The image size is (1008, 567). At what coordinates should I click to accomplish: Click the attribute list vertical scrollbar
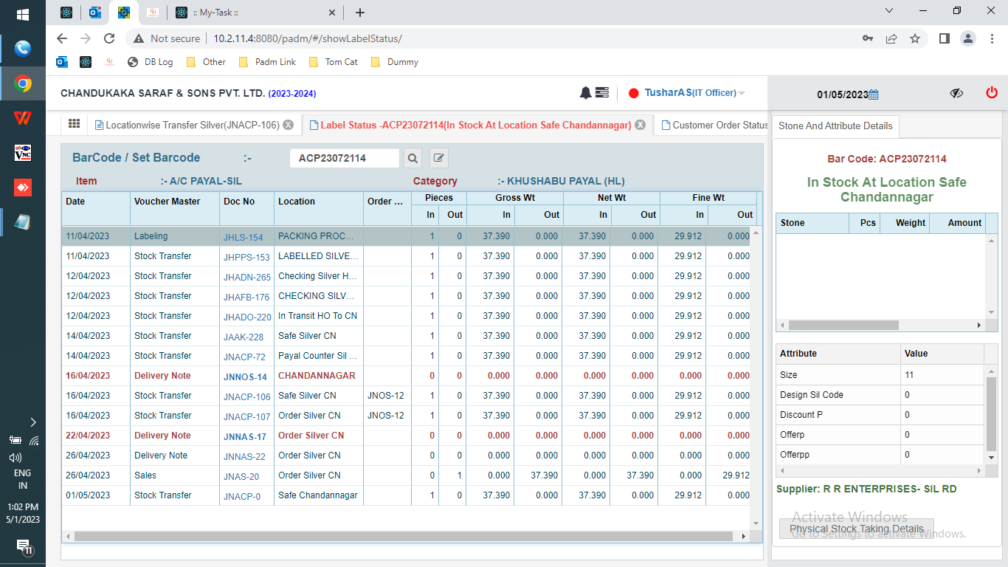coord(992,413)
